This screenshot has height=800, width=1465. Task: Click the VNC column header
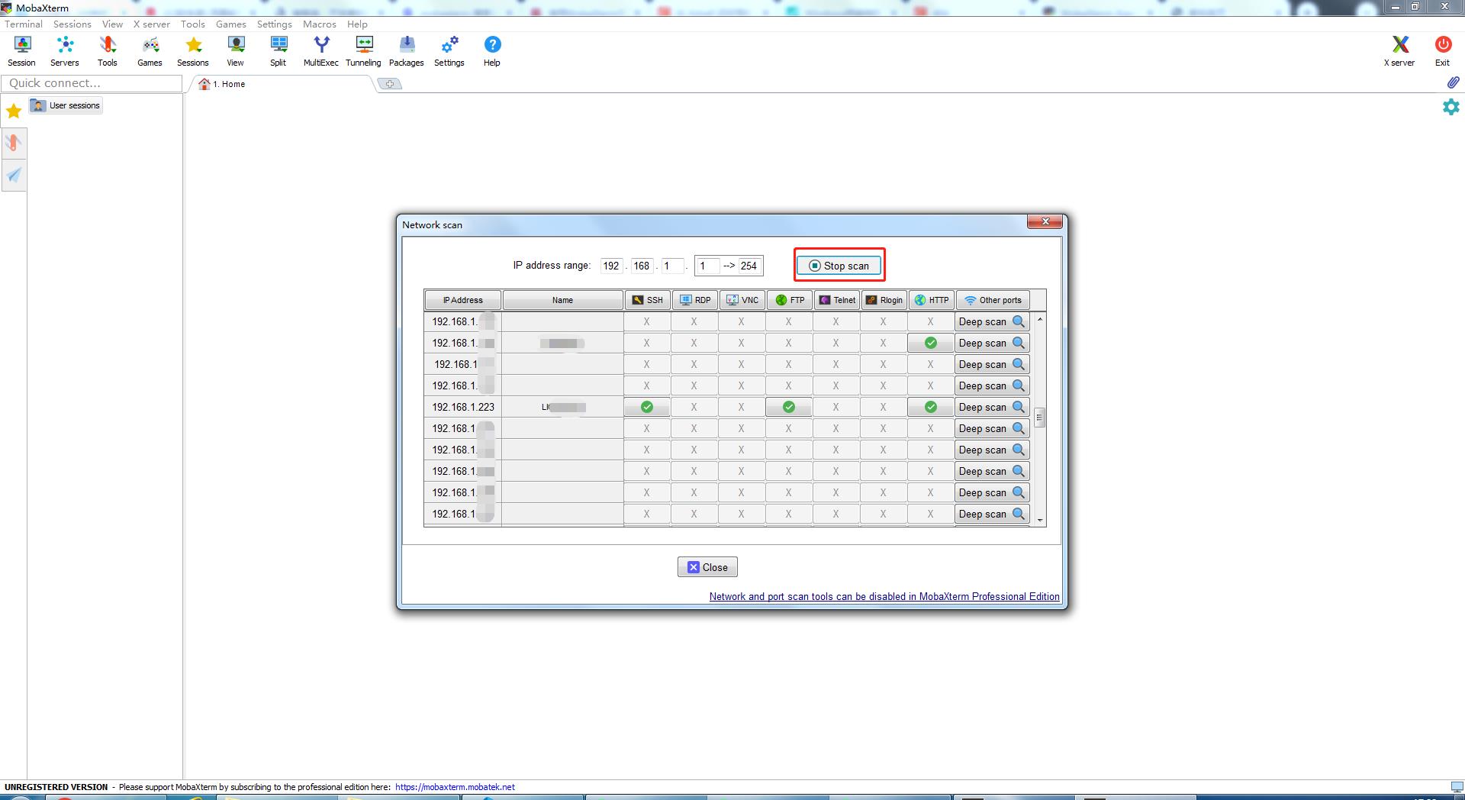coord(742,300)
